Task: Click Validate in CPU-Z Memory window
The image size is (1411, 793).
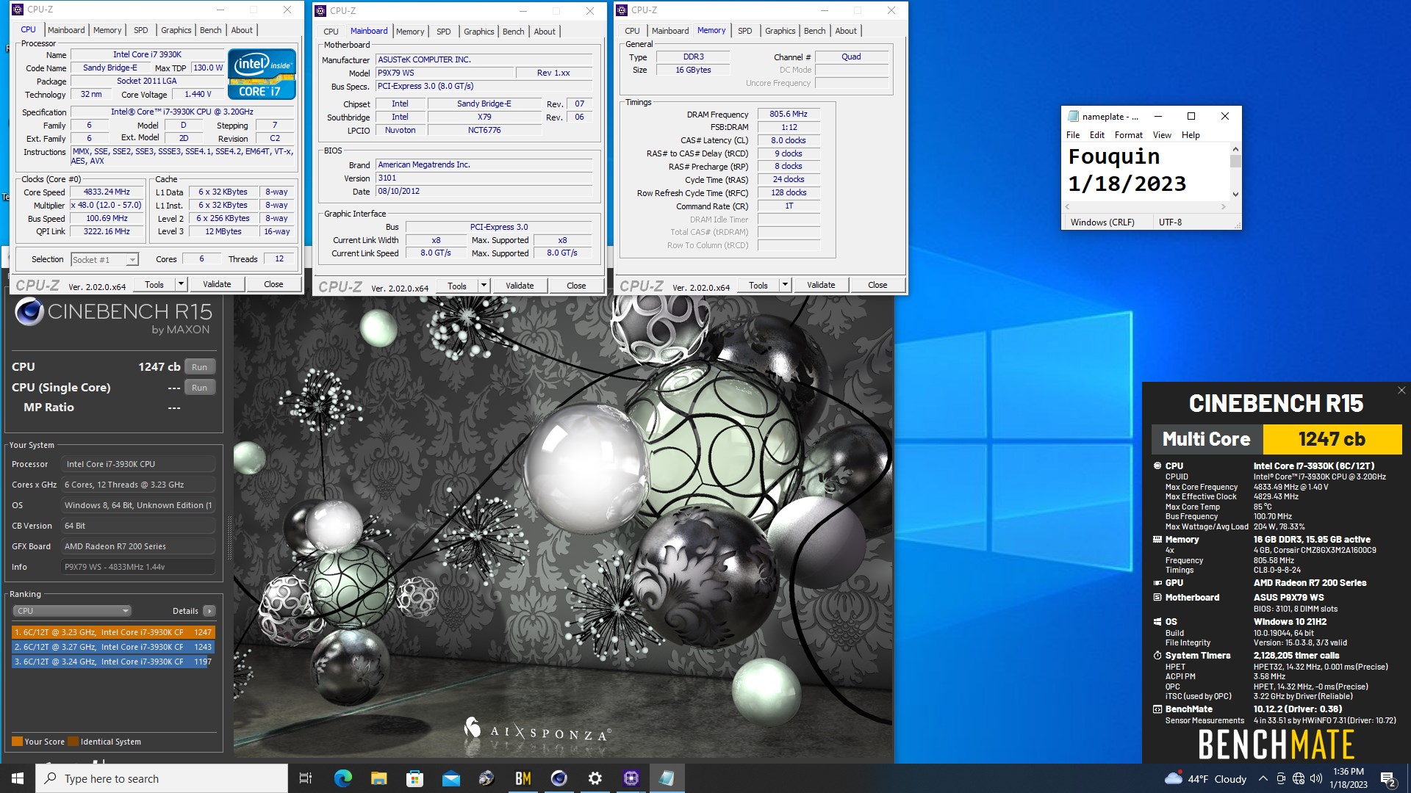Action: pyautogui.click(x=821, y=285)
